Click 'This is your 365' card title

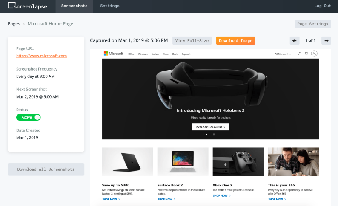[x=281, y=185]
